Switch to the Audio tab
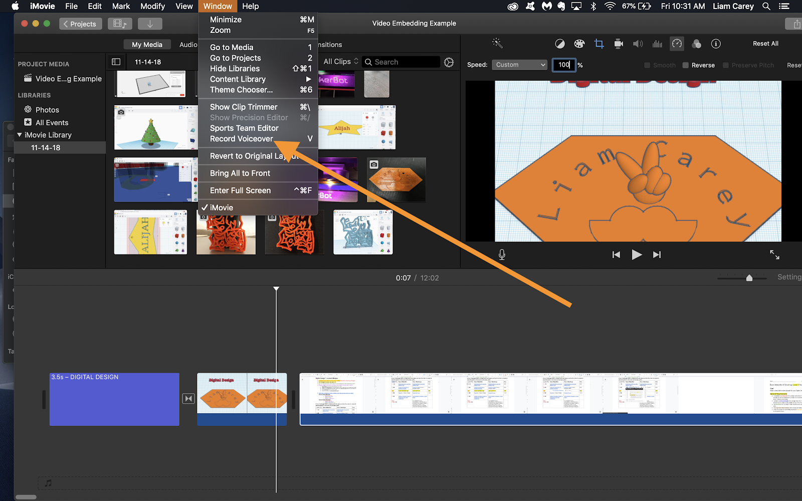802x501 pixels. pos(188,45)
